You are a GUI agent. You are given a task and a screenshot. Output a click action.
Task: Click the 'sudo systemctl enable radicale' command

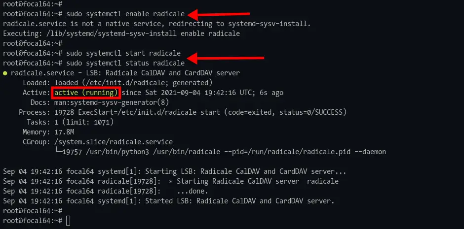[x=125, y=14]
